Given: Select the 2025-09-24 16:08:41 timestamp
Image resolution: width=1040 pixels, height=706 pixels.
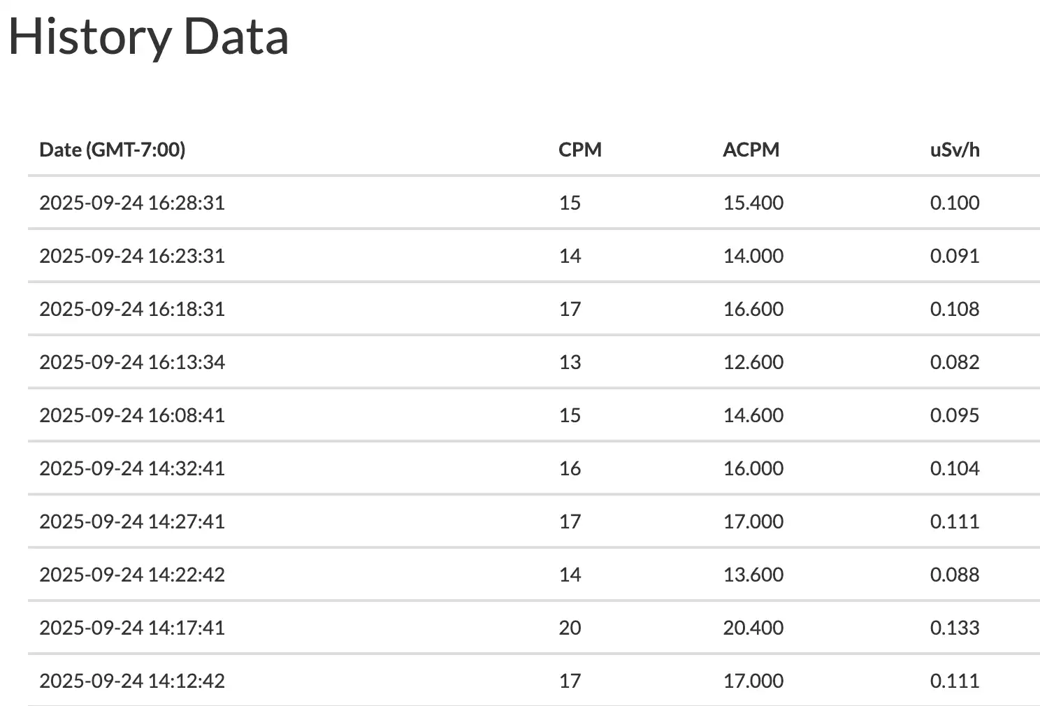Looking at the screenshot, I should coord(132,415).
